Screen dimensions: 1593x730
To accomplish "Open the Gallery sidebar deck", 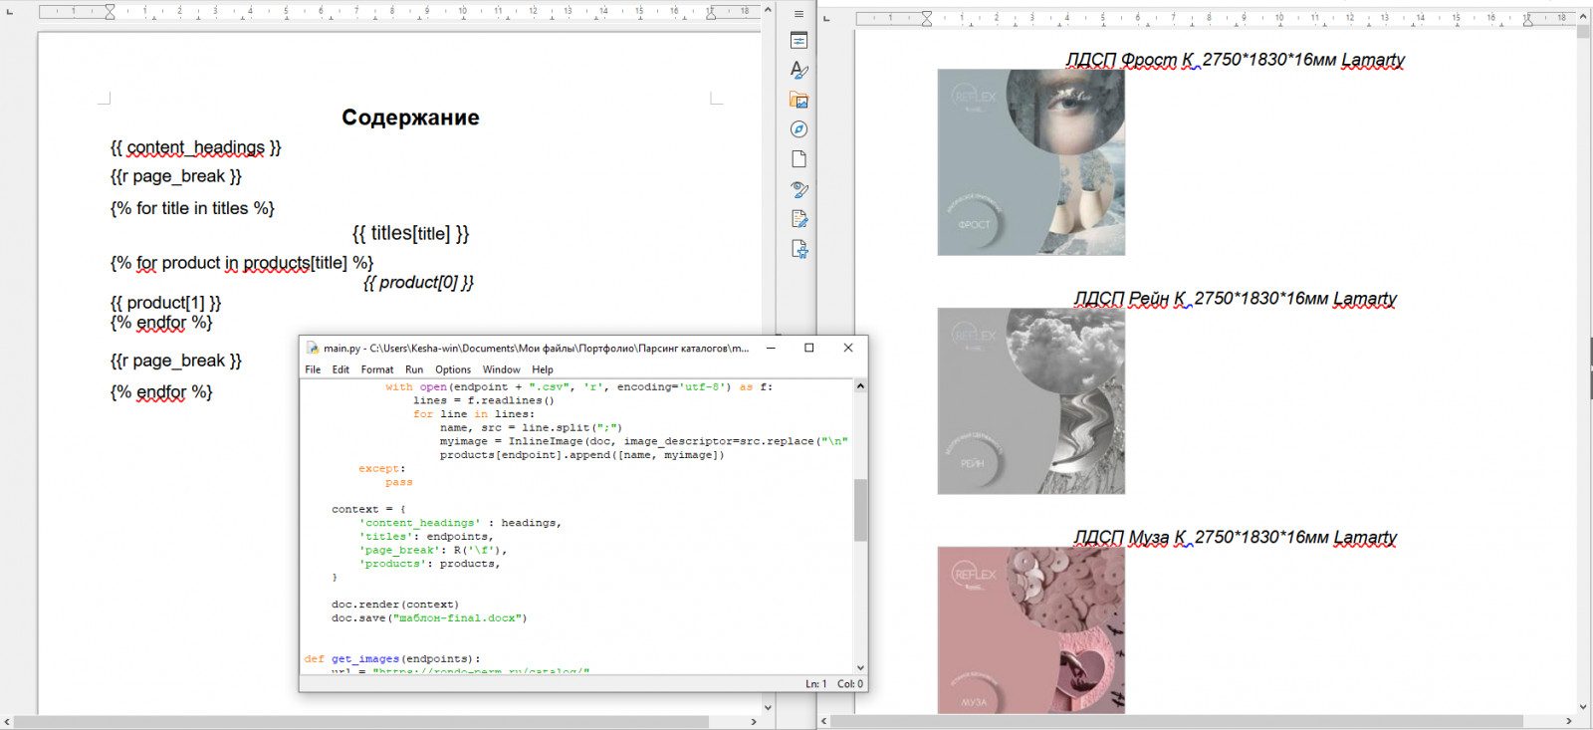I will (x=798, y=100).
